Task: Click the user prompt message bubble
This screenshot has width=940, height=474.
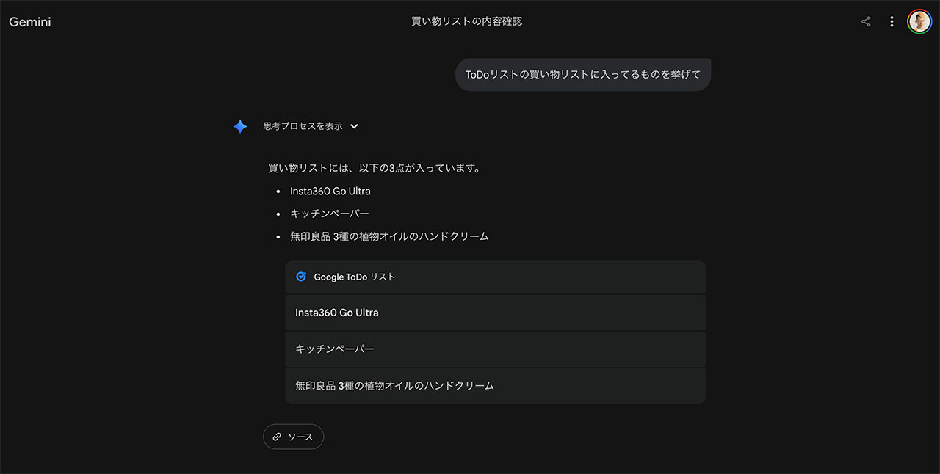Action: point(583,74)
